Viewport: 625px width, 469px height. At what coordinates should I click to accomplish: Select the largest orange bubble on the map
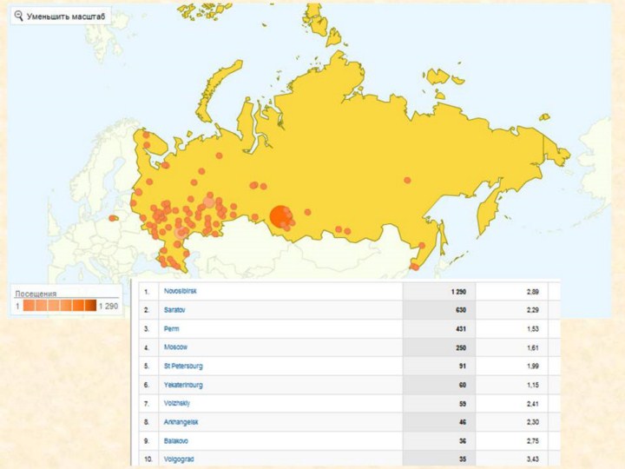pyautogui.click(x=280, y=216)
